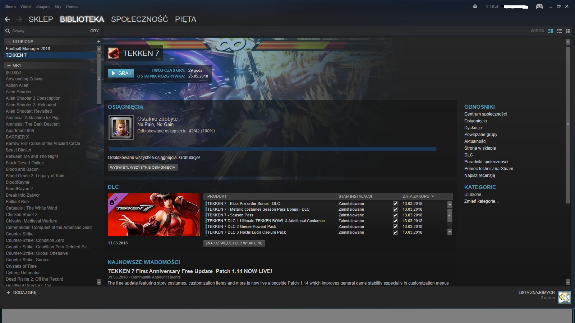The width and height of the screenshot is (575, 323).
Task: Open the TEKKEN 7 Anniversary update news headline
Action: pyautogui.click(x=190, y=271)
